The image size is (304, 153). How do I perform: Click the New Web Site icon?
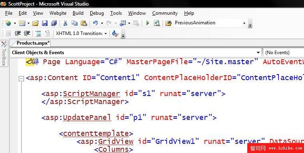[x=8, y=23]
